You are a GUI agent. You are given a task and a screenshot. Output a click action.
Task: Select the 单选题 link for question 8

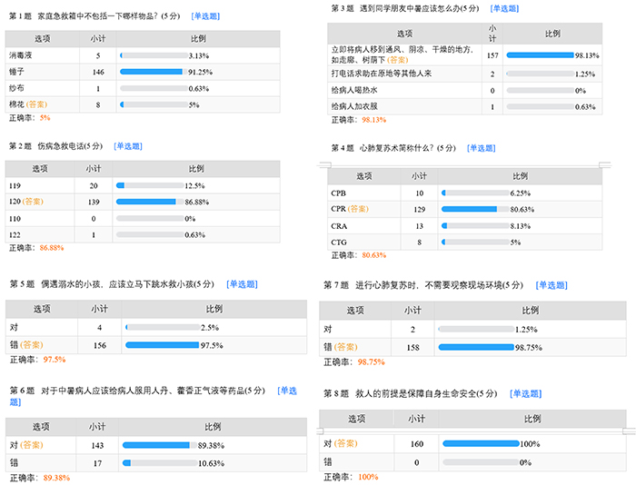527,393
